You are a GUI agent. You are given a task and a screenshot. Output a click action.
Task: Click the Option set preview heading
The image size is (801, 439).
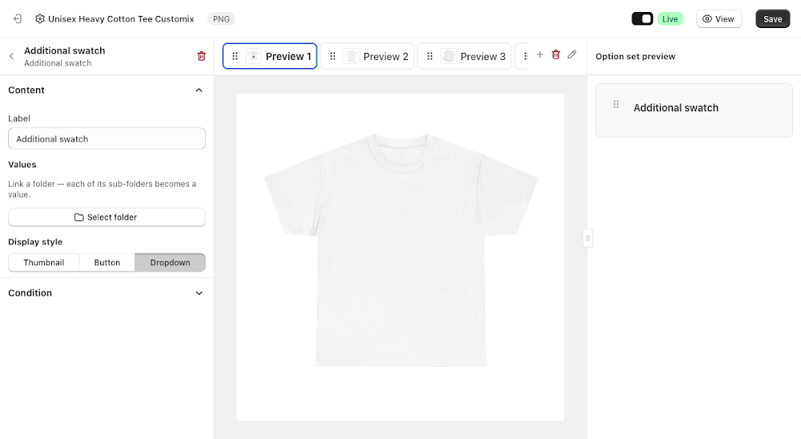pyautogui.click(x=635, y=56)
